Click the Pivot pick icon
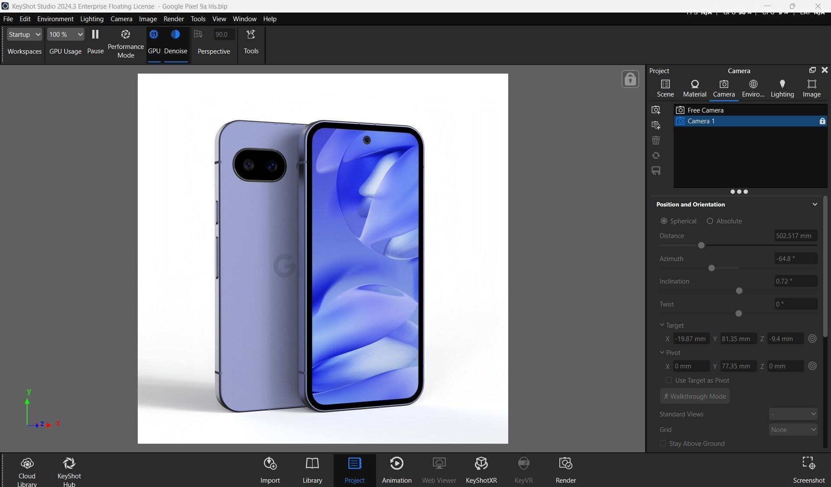Screen dimensions: 831x487 tap(812, 366)
